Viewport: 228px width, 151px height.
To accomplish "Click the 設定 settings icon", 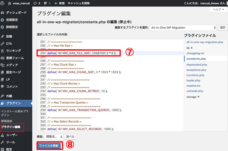I will coord(2,149).
